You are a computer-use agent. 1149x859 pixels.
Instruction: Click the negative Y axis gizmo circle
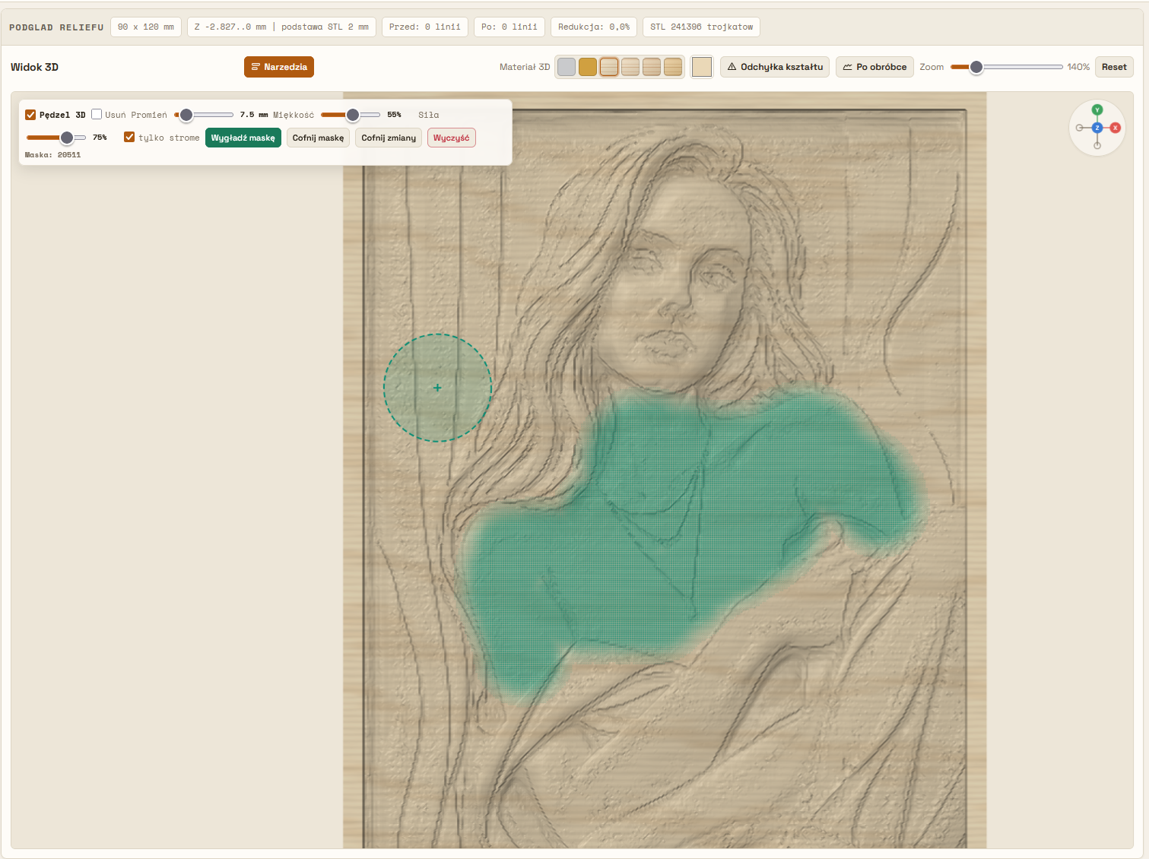[x=1097, y=145]
